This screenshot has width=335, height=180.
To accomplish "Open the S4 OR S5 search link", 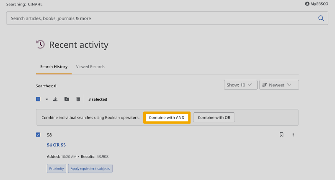I will click(56, 145).
